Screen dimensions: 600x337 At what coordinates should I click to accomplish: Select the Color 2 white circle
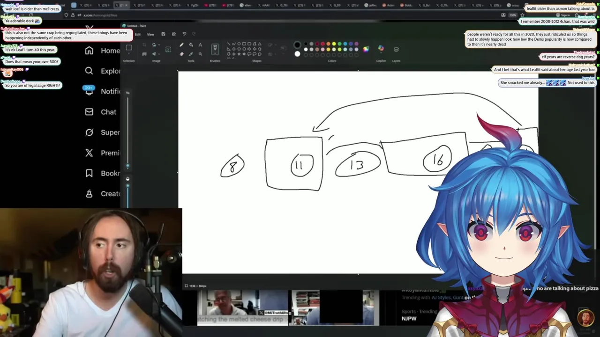click(297, 54)
